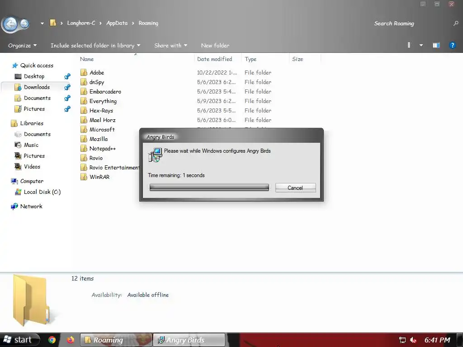This screenshot has width=463, height=347.
Task: Launch Chrome from the taskbar
Action: (x=52, y=340)
